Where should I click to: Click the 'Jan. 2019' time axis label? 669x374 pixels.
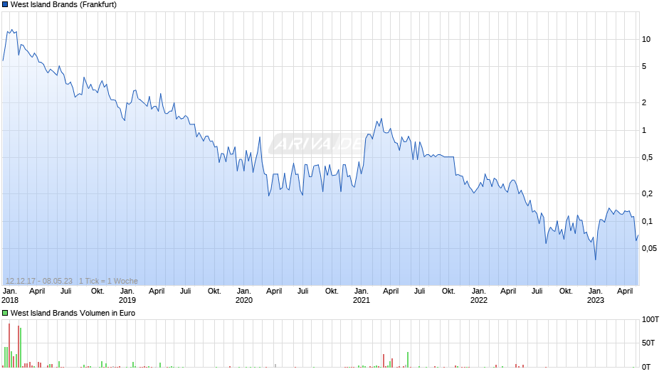click(x=127, y=296)
